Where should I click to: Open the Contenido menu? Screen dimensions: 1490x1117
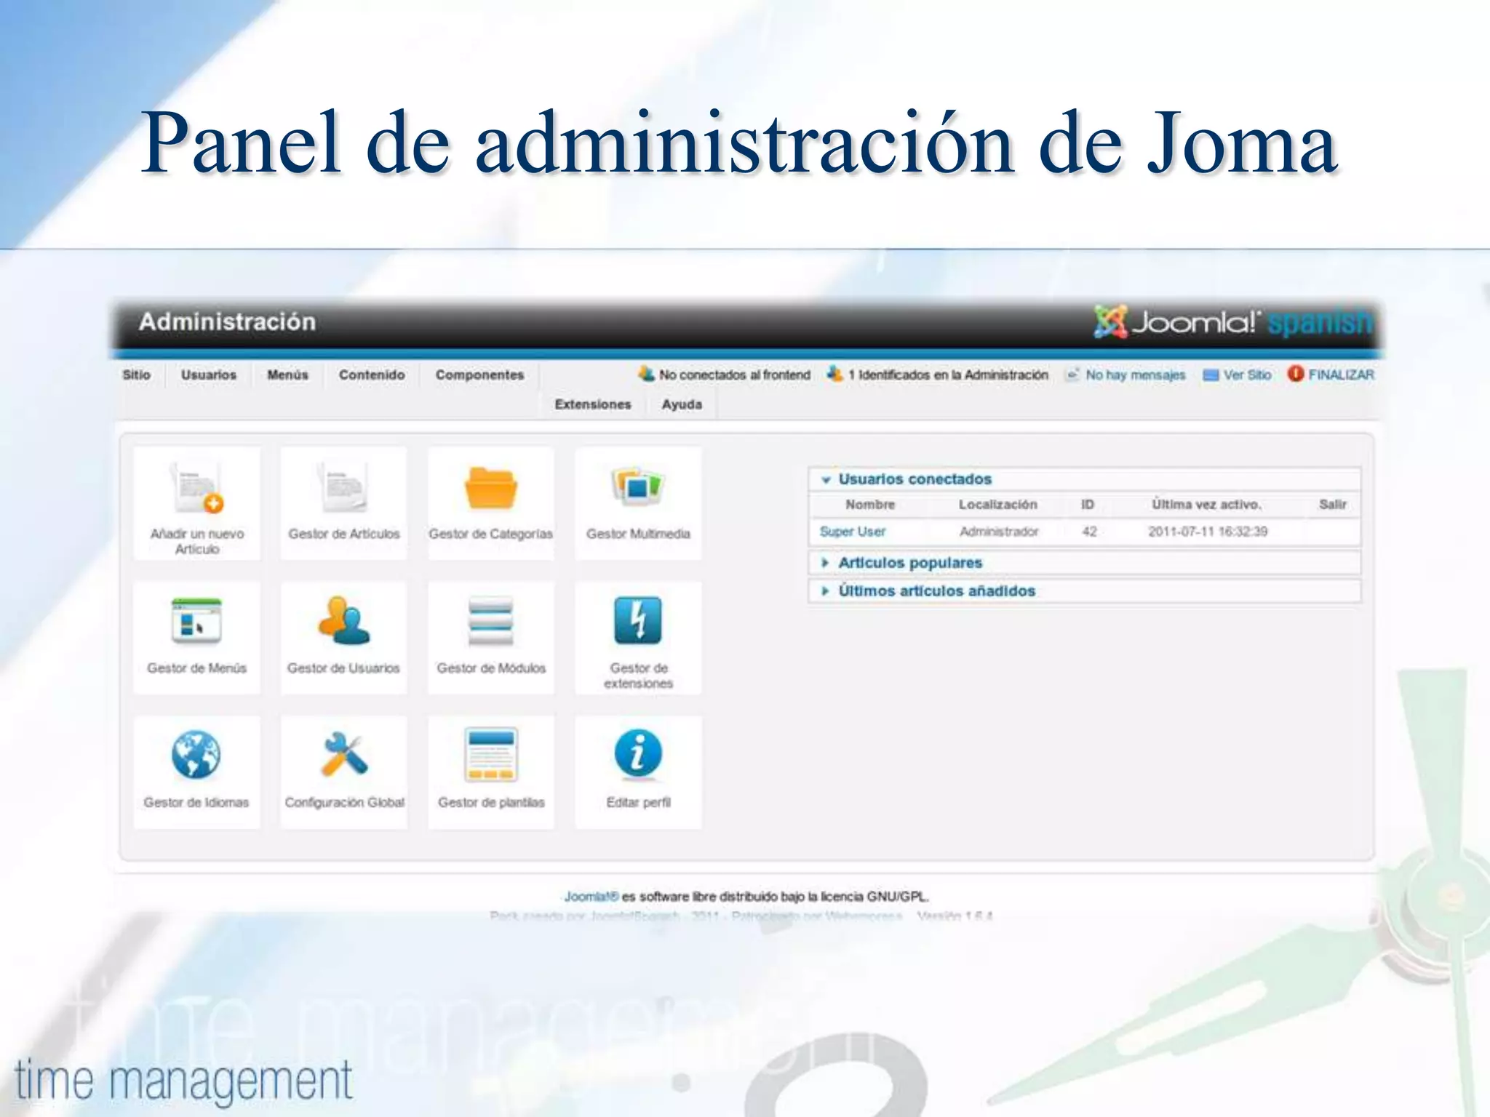pyautogui.click(x=372, y=375)
